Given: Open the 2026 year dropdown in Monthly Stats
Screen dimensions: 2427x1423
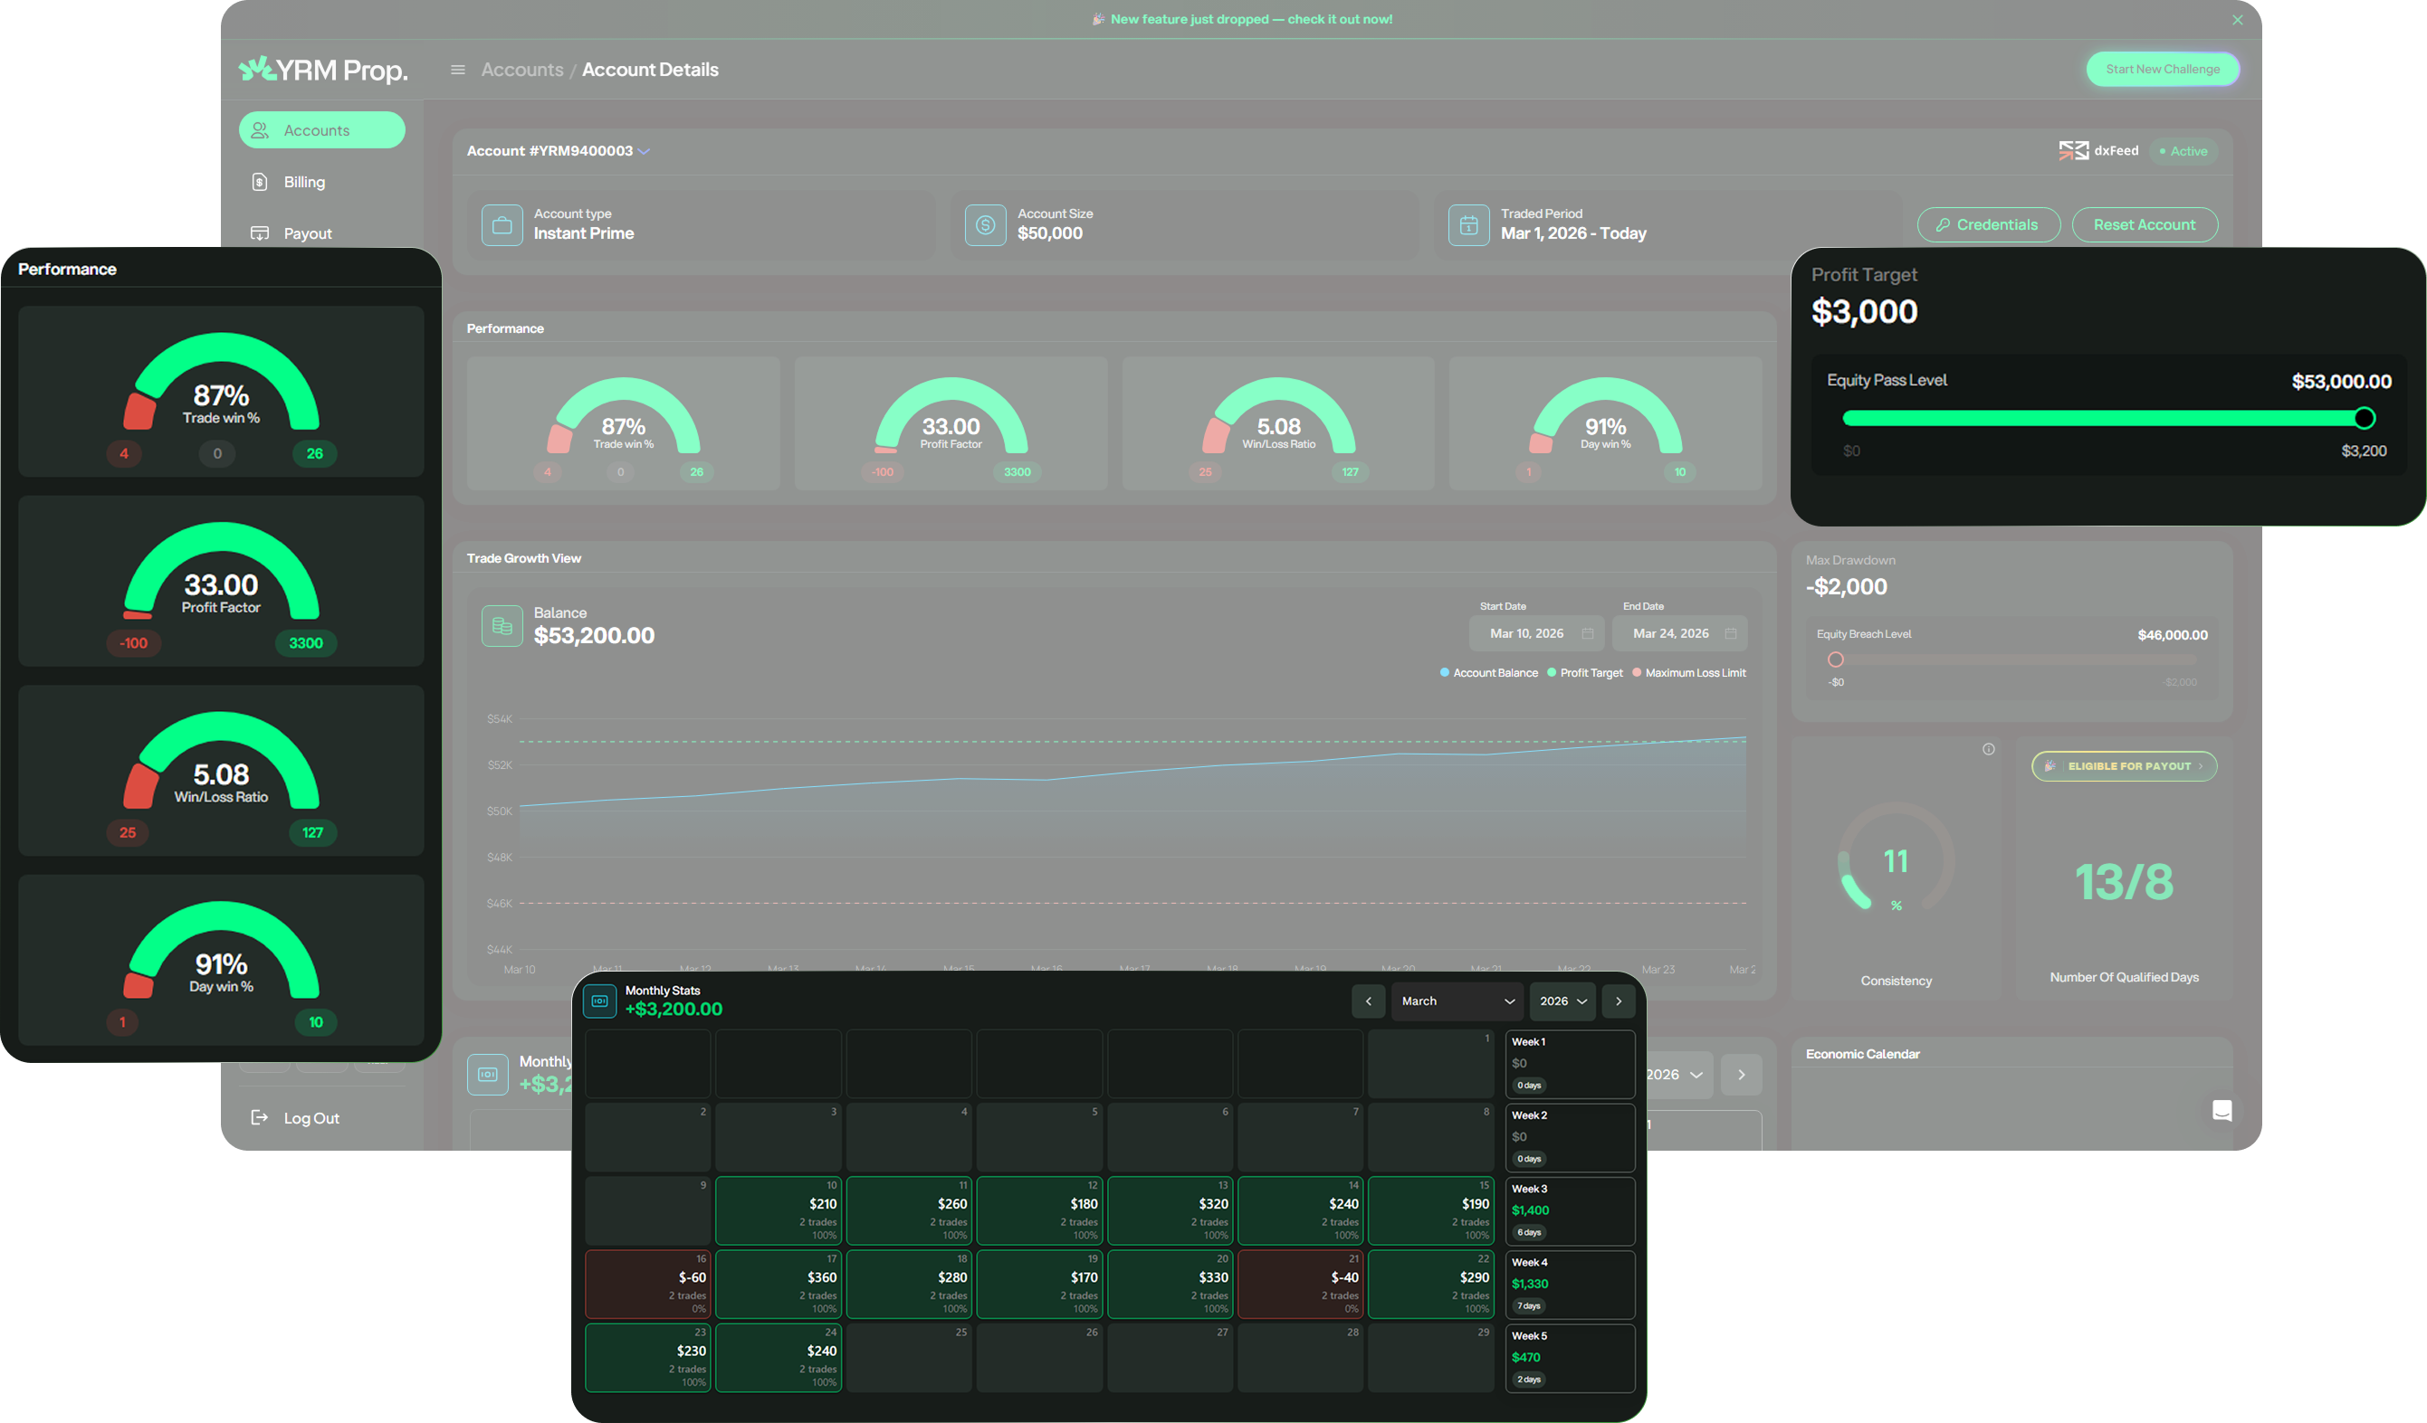Looking at the screenshot, I should 1562,1001.
